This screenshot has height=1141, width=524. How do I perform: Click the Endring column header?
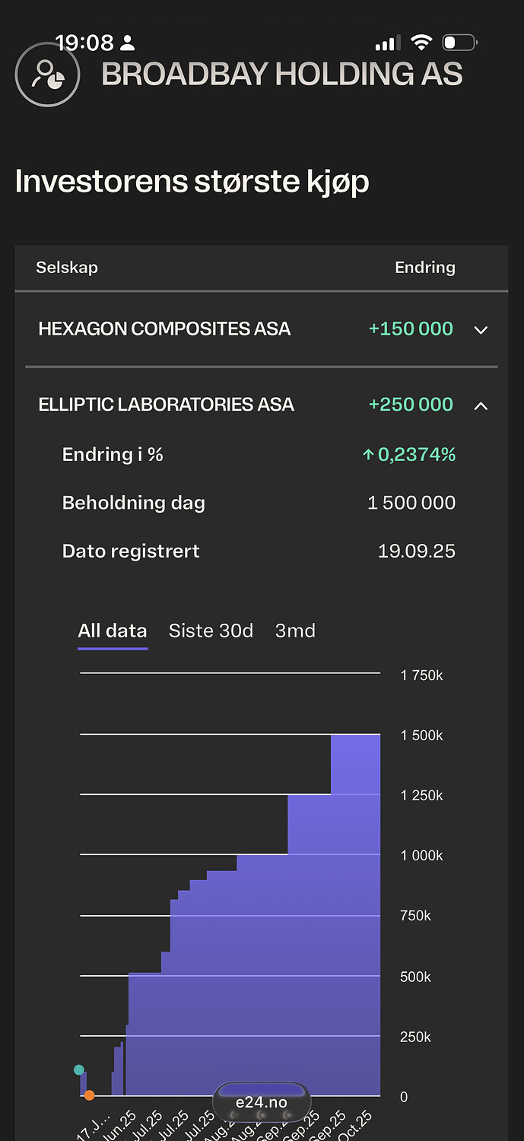click(x=425, y=268)
